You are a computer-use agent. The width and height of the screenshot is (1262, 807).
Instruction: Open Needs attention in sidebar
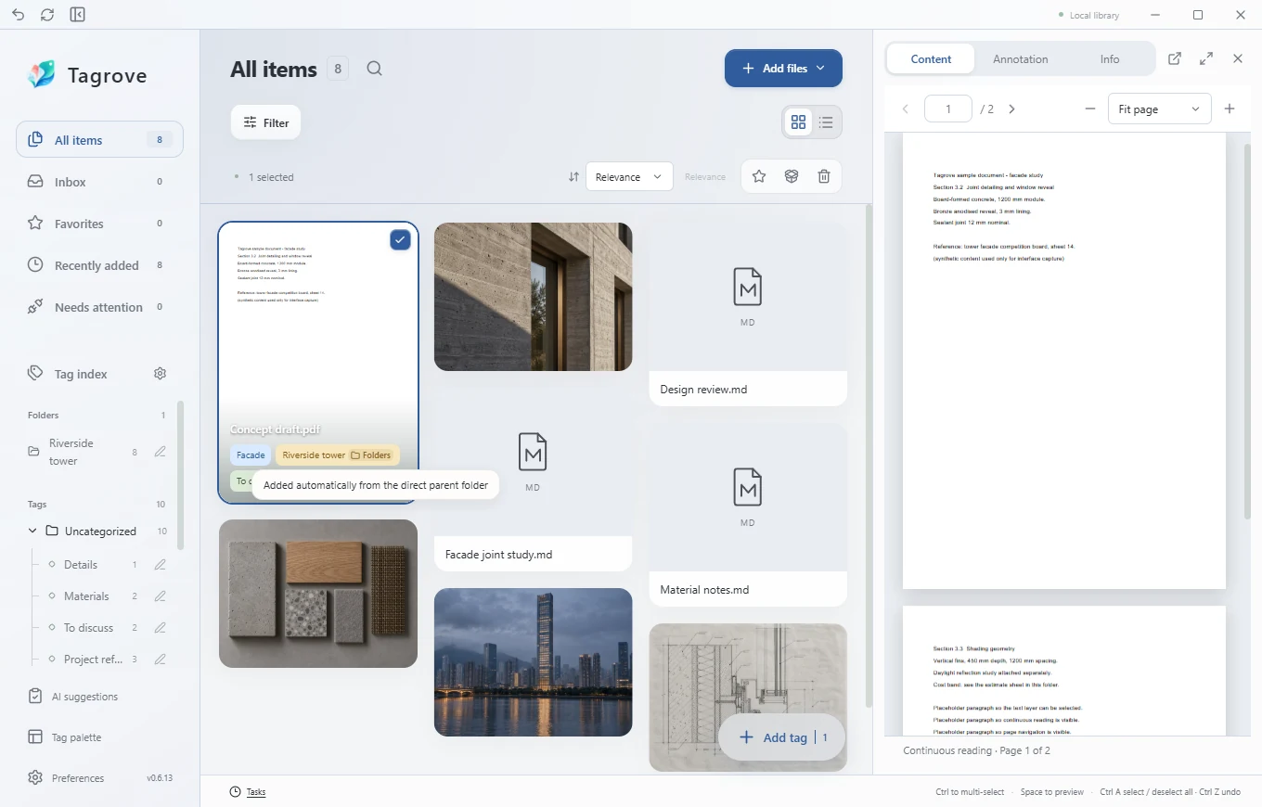click(x=99, y=307)
